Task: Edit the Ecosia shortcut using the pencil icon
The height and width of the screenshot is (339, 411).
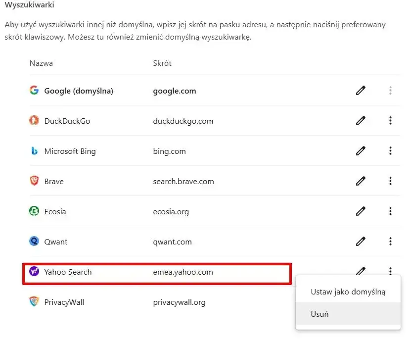Action: [361, 211]
